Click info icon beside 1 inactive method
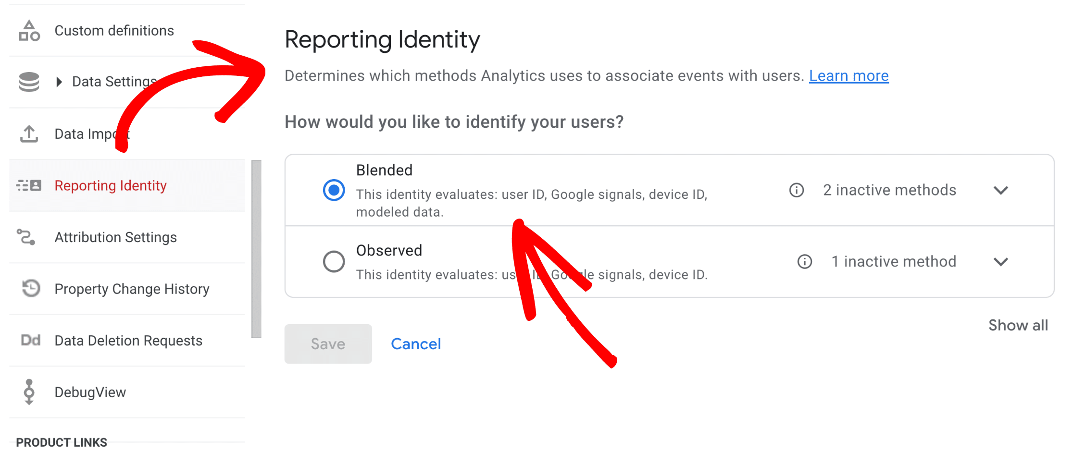 coord(805,262)
